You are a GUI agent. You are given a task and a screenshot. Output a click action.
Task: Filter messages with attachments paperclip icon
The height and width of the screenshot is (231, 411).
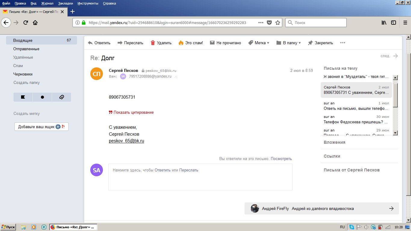(x=61, y=97)
